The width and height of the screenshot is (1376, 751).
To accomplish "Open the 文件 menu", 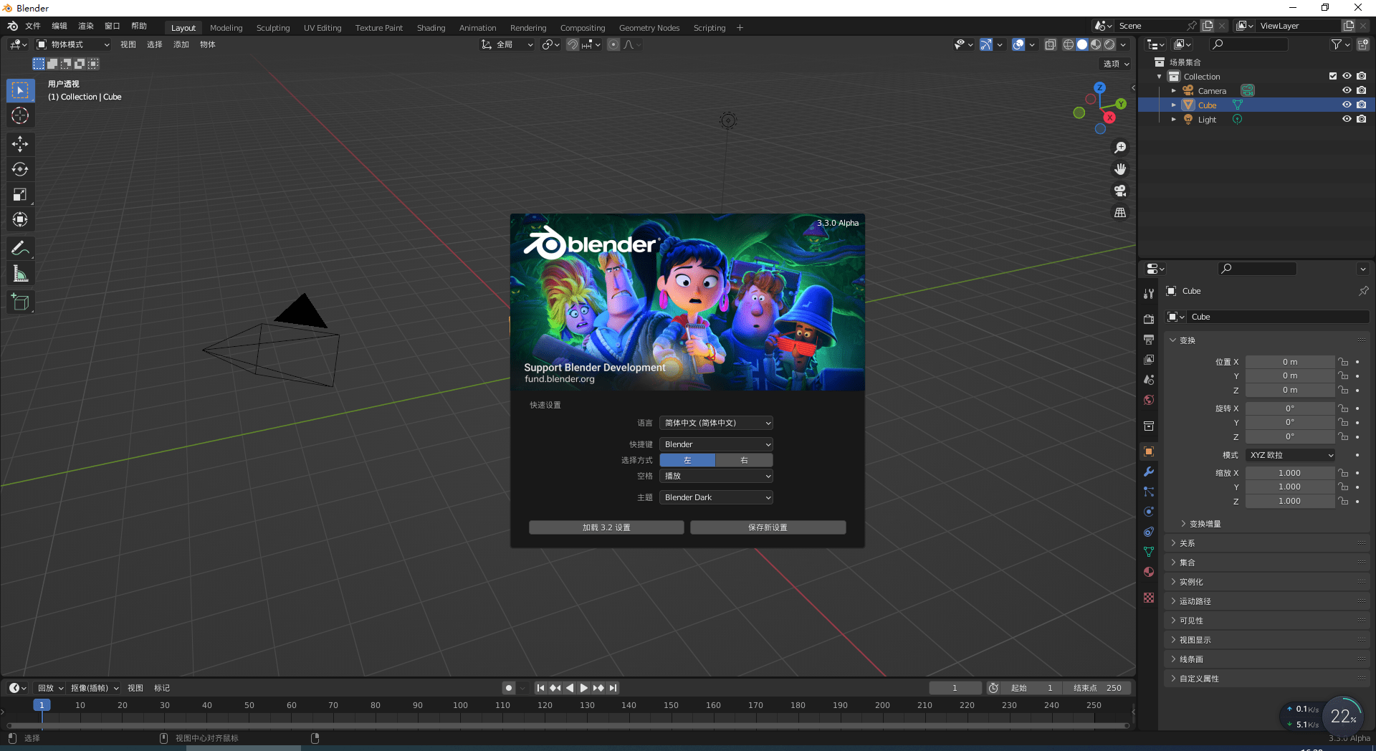I will [x=33, y=26].
